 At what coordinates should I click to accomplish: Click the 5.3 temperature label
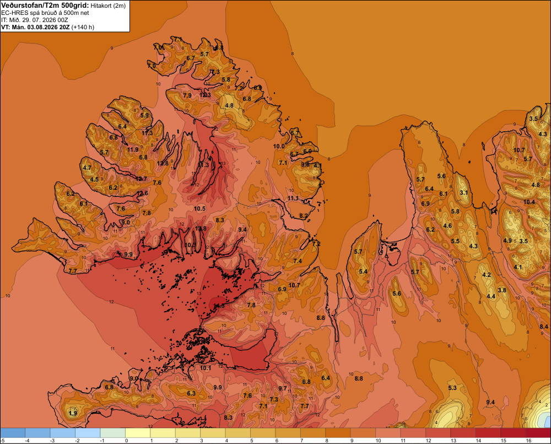(452, 388)
